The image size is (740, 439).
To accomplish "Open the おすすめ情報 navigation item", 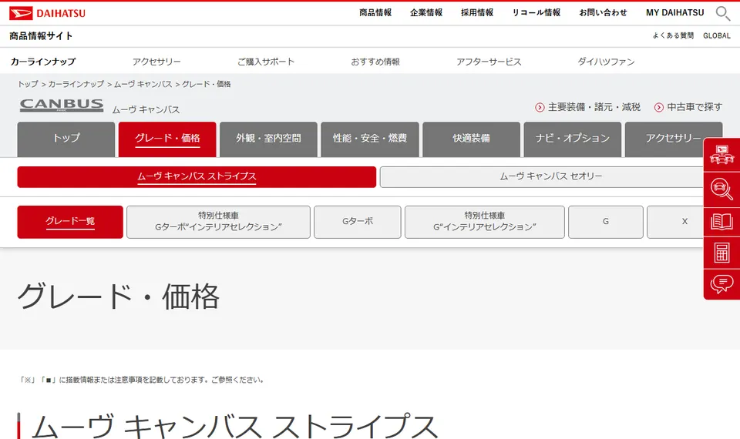I will click(x=375, y=62).
